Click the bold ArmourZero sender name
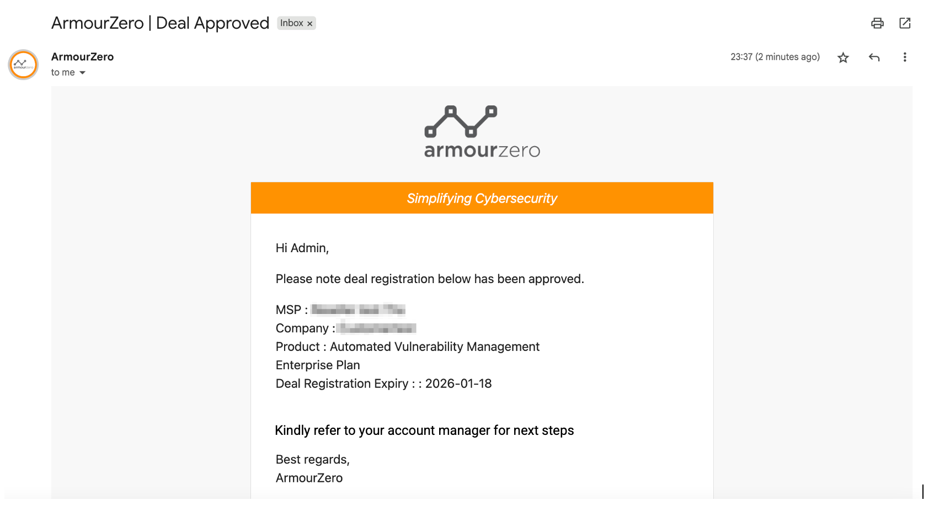Screen dimensions: 950x511 (x=82, y=57)
